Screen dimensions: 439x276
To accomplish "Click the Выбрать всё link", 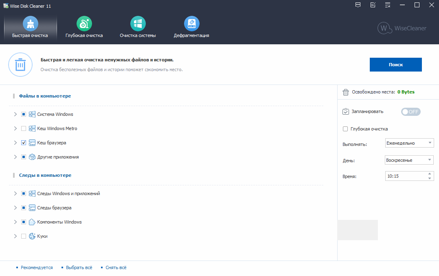I will [79, 267].
